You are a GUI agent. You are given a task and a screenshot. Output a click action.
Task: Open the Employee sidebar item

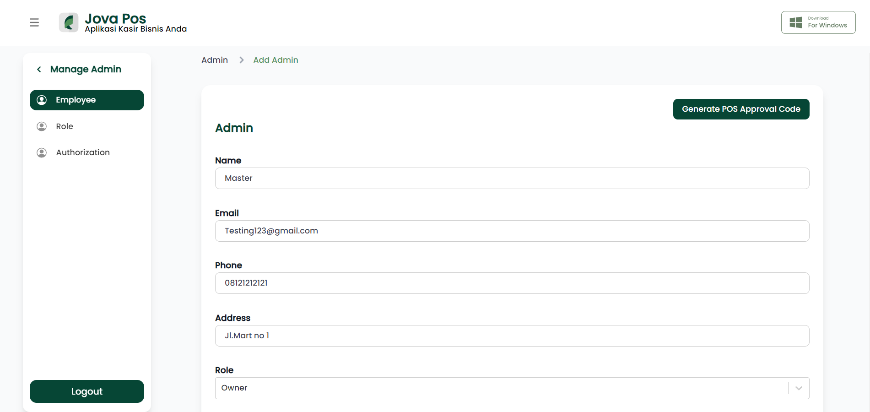87,100
